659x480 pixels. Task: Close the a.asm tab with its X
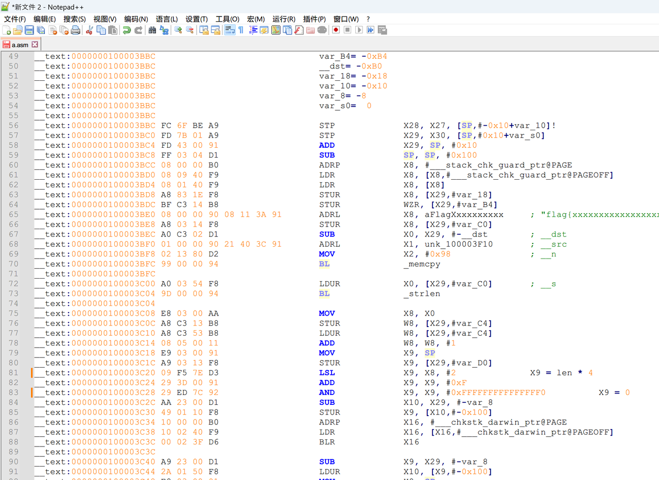click(x=35, y=45)
